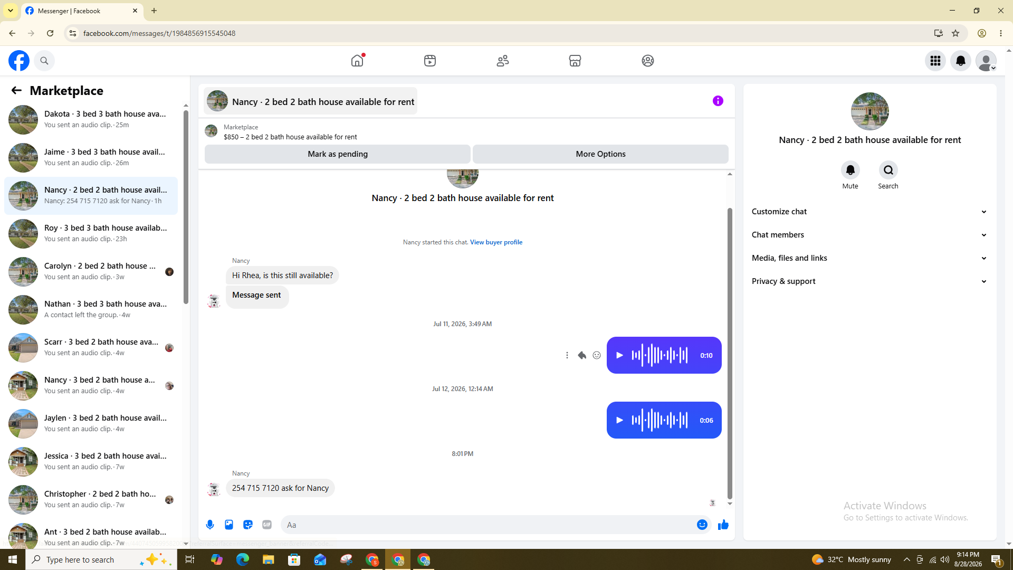This screenshot has width=1013, height=570.
Task: Open the emoji picker in message box
Action: pyautogui.click(x=702, y=525)
